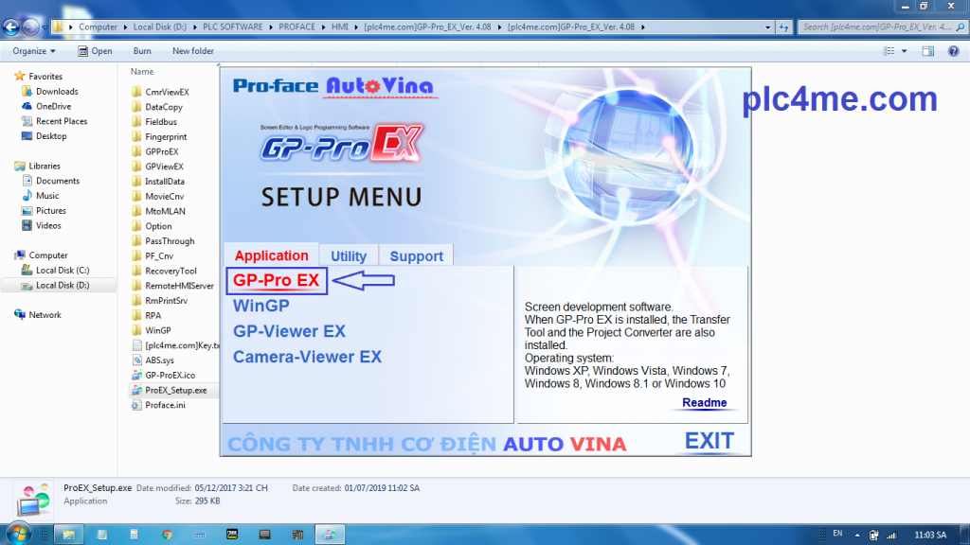Screen dimensions: 970x545
Task: Toggle the preview pane icon
Action: pyautogui.click(x=926, y=51)
